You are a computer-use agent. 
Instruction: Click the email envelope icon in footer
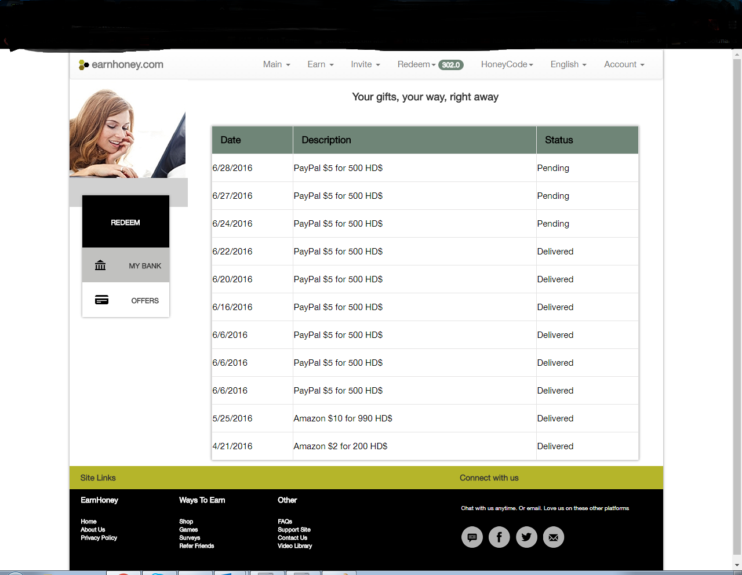coord(554,537)
